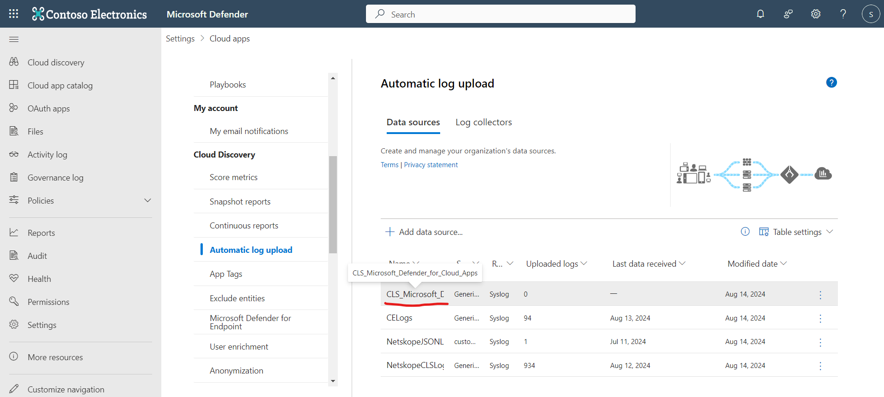This screenshot has width=884, height=397.
Task: Open Anonymization settings
Action: (236, 371)
